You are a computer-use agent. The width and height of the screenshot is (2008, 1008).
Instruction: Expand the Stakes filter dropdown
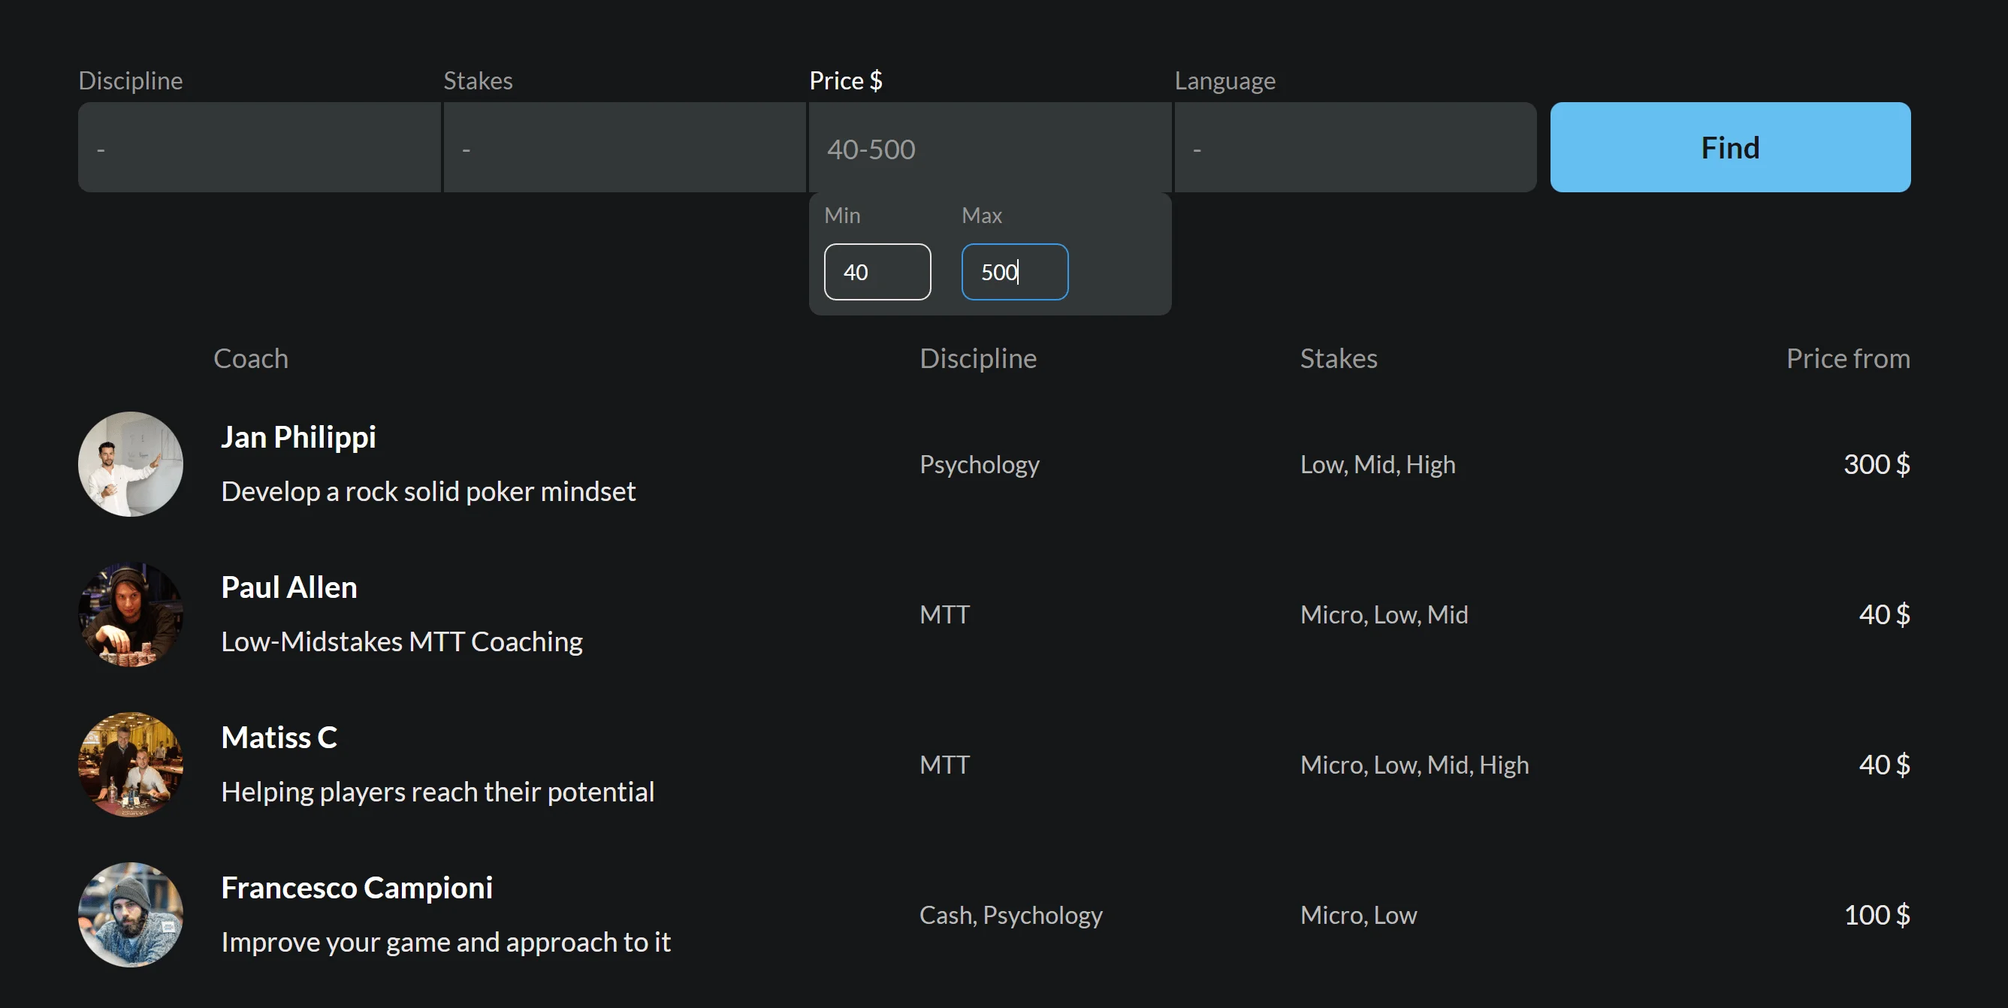624,147
